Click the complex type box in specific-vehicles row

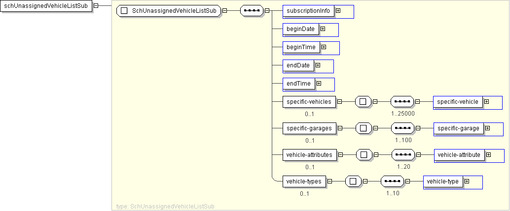[x=363, y=102]
